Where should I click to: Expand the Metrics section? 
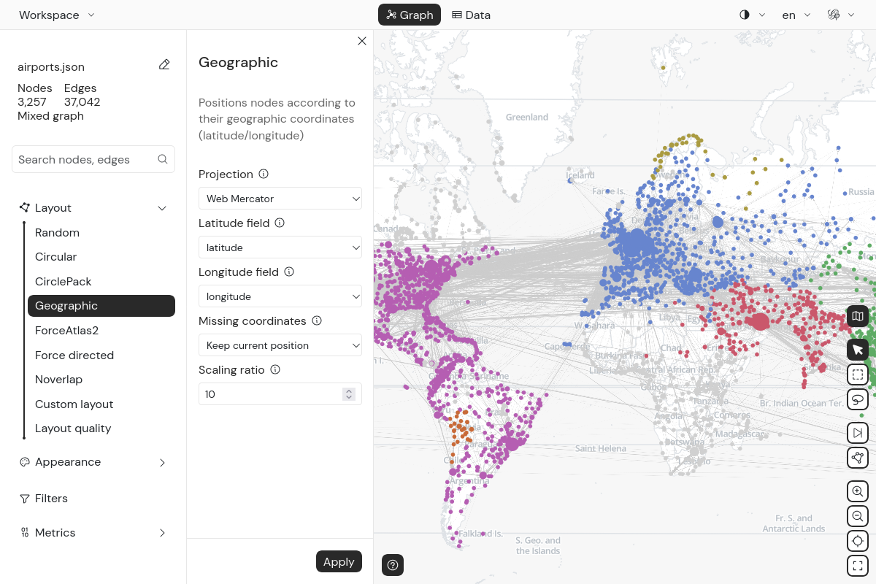click(x=93, y=533)
